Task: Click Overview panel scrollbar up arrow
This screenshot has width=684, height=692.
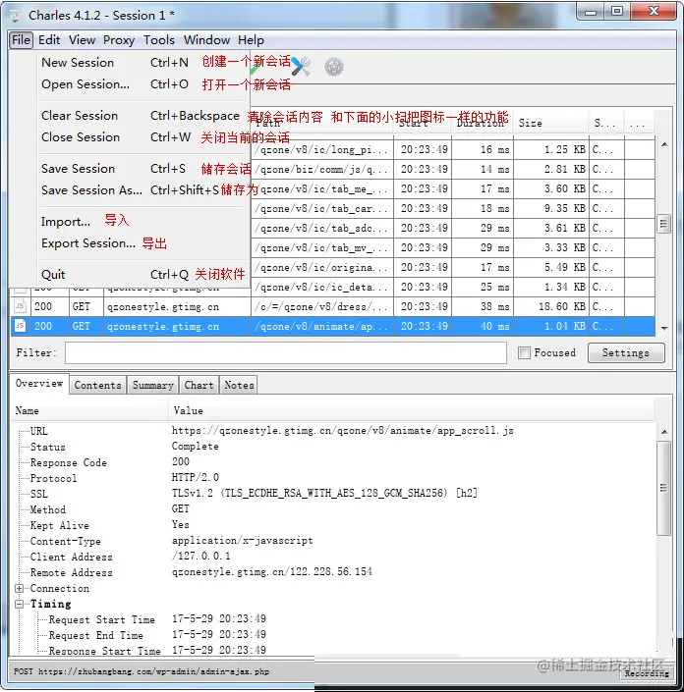Action: click(x=664, y=432)
